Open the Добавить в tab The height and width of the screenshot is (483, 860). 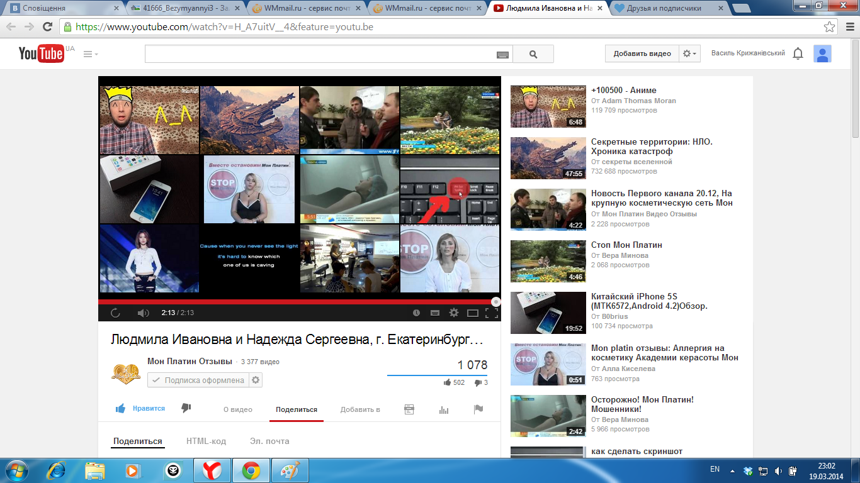pos(360,409)
